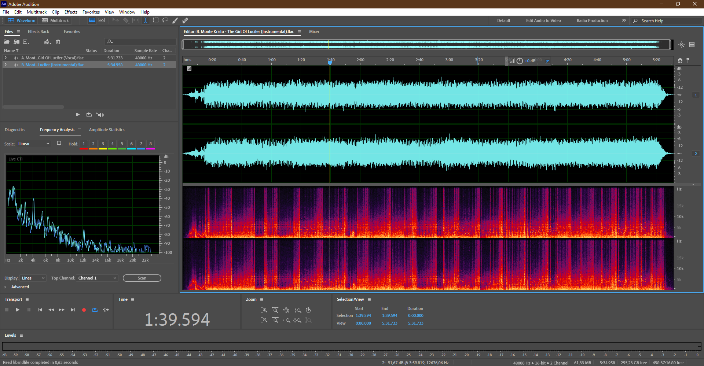This screenshot has height=366, width=704.
Task: Open the Top Channel dropdown
Action: 97,278
